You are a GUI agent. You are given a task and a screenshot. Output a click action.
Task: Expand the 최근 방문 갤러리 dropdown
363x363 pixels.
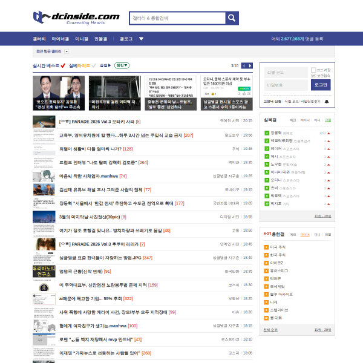coord(65,51)
